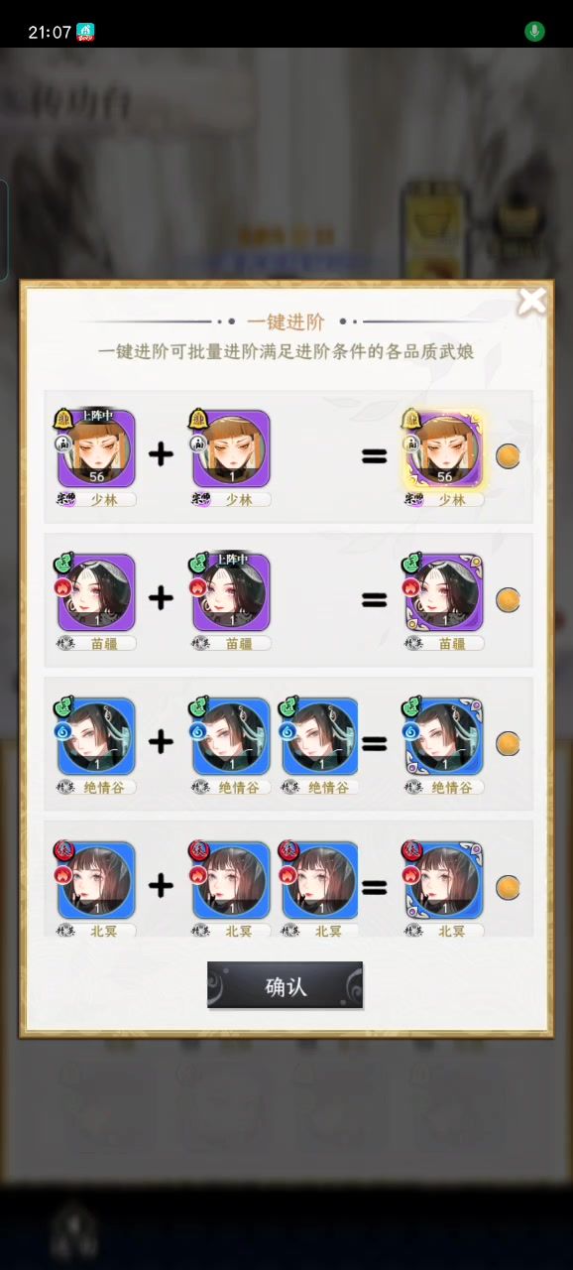The width and height of the screenshot is (573, 1270).
Task: Tap the 苗疆 result character card
Action: click(442, 592)
